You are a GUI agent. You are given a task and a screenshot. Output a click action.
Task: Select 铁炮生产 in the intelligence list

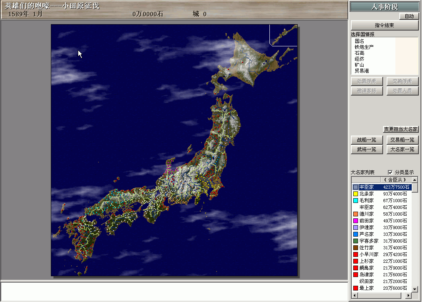coord(364,47)
